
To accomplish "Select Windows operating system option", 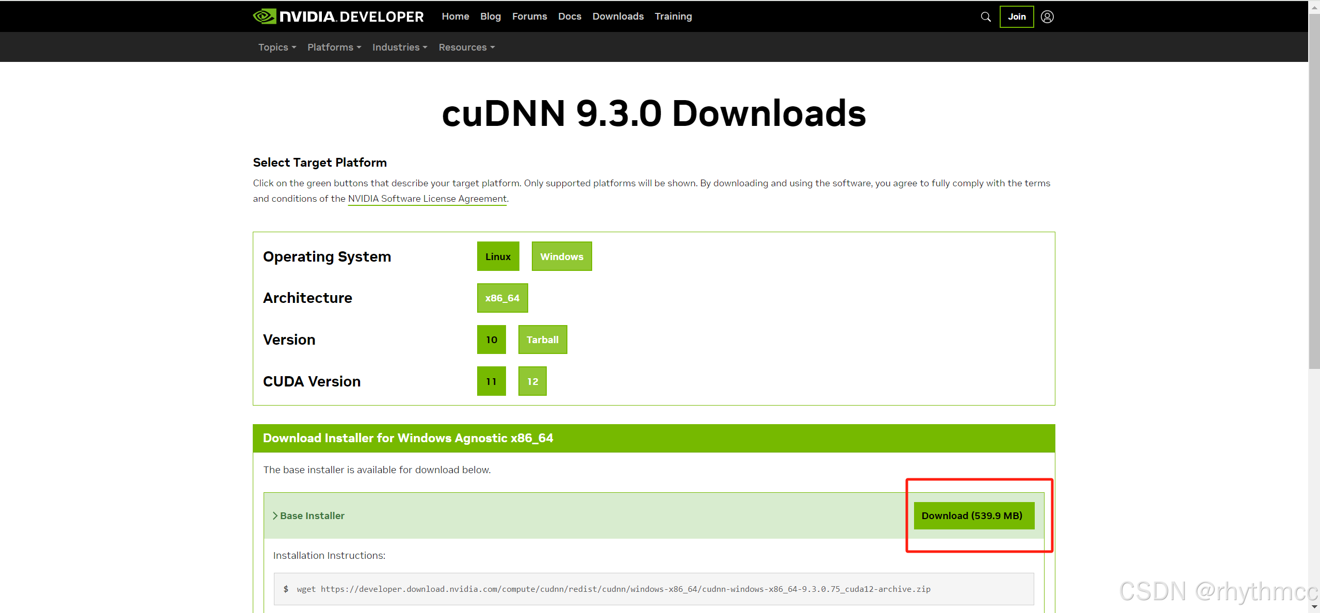I will (561, 256).
